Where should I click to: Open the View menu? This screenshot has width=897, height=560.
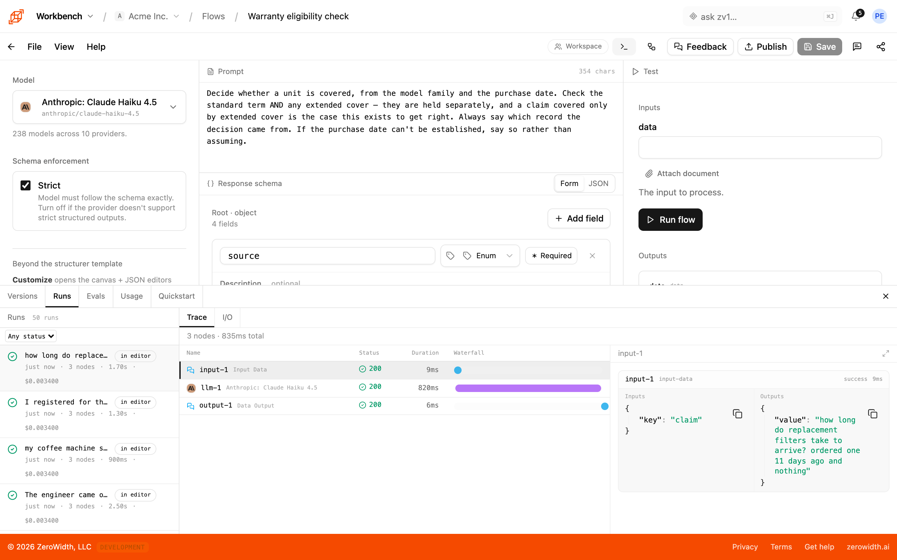pyautogui.click(x=64, y=47)
